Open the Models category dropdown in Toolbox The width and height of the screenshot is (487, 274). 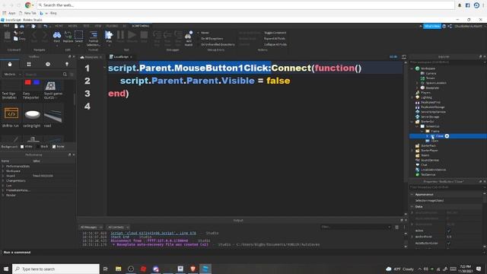click(x=12, y=75)
